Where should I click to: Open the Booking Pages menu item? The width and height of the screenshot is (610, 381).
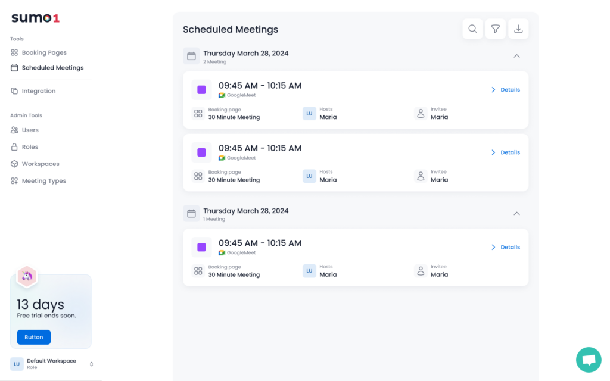coord(44,52)
